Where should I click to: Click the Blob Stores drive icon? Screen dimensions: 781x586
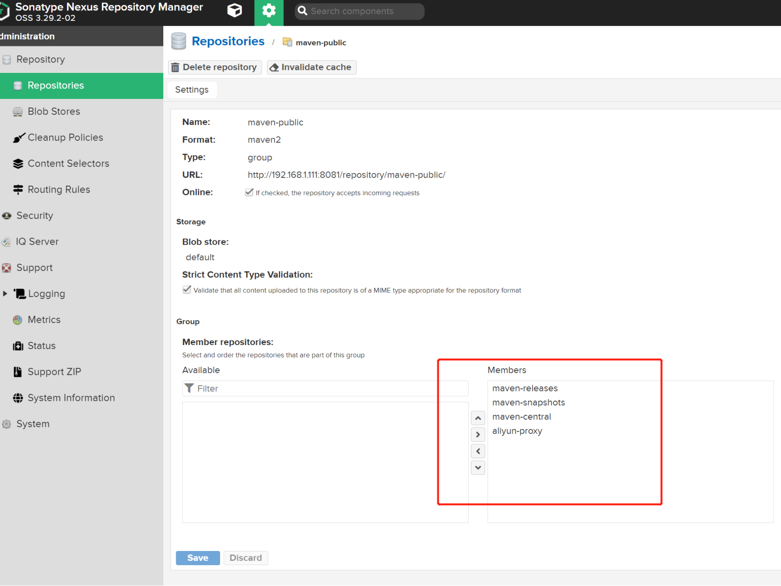[x=18, y=112]
